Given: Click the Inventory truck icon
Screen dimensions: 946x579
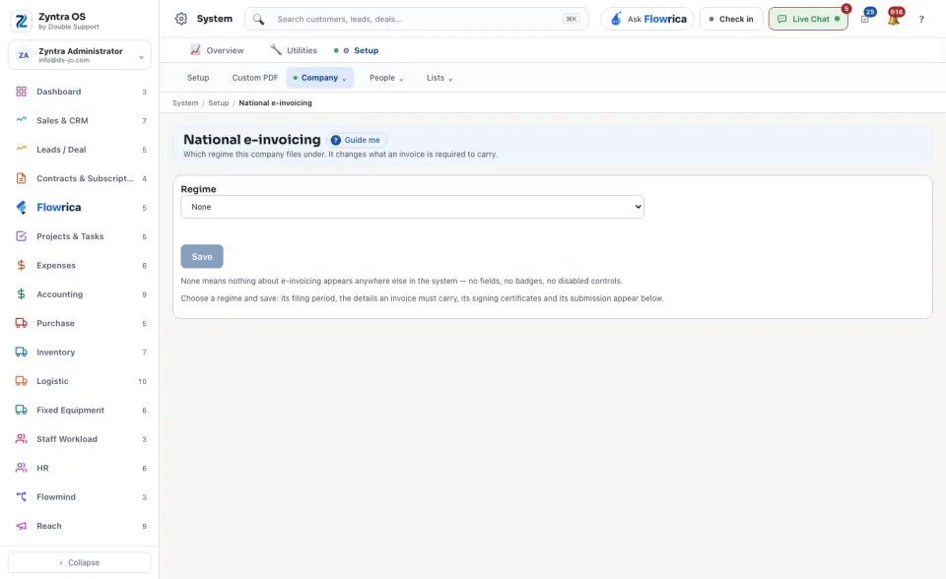Looking at the screenshot, I should click(21, 353).
